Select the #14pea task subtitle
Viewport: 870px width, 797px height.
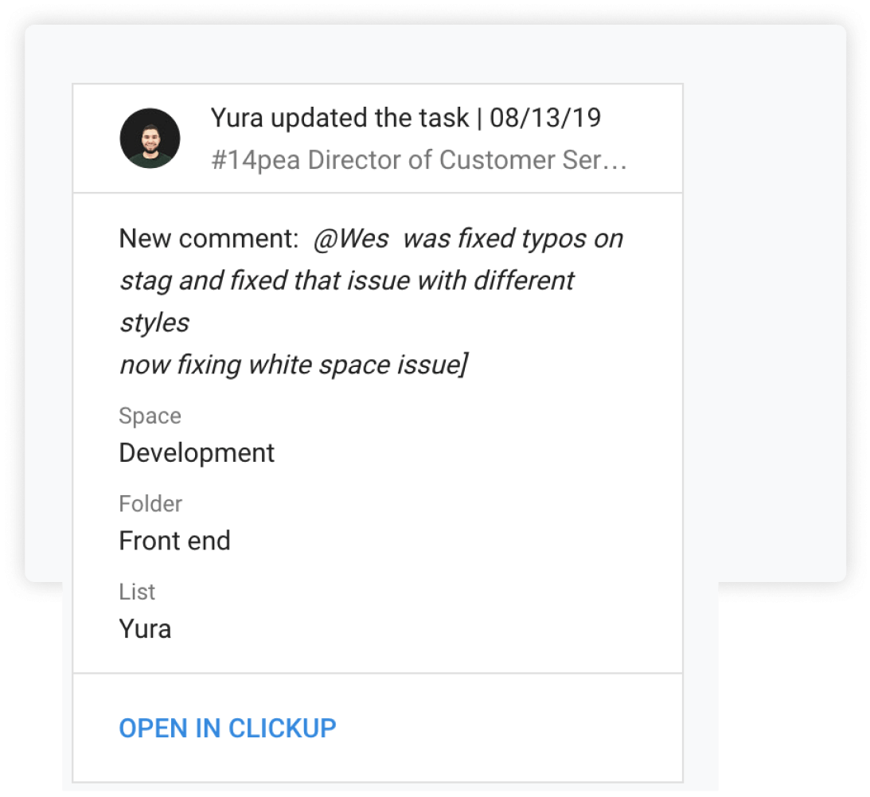tap(256, 160)
